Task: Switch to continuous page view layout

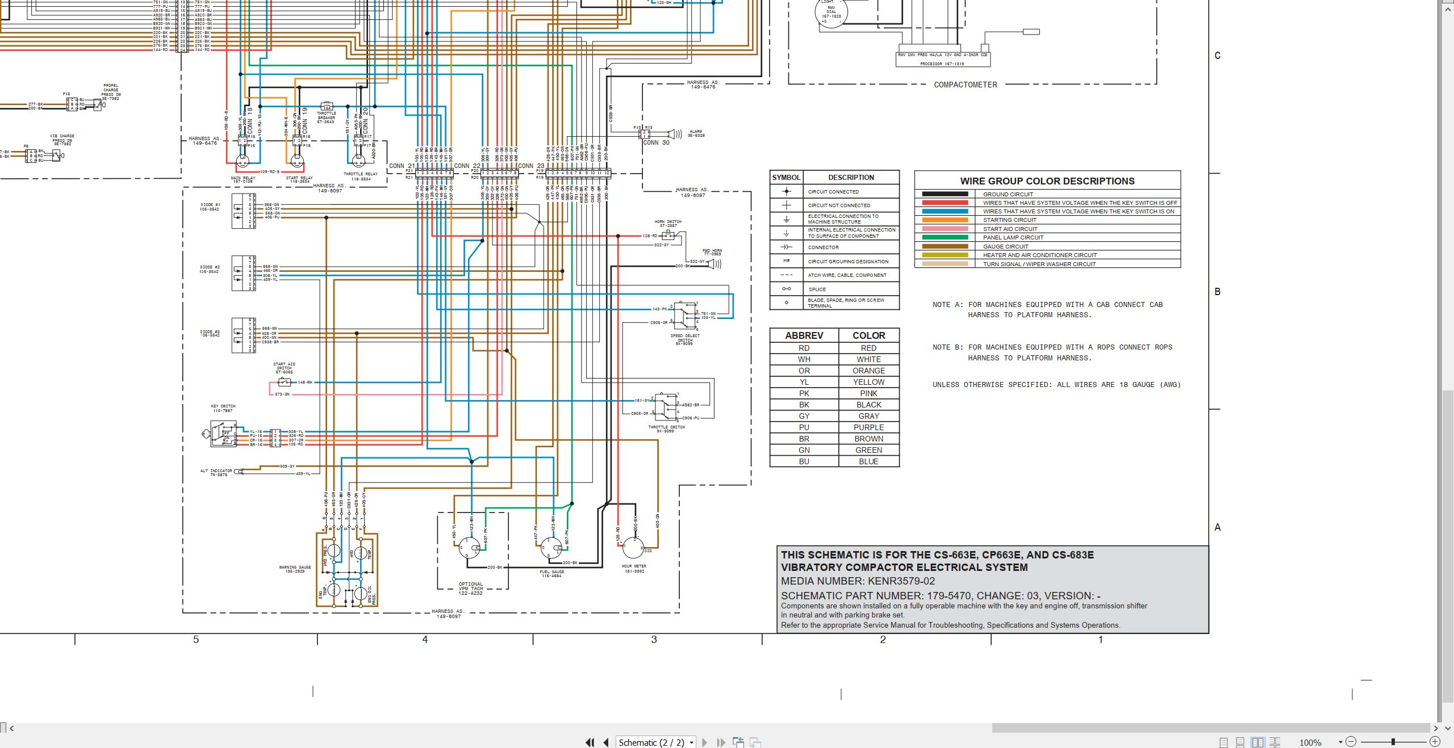Action: [x=1240, y=742]
